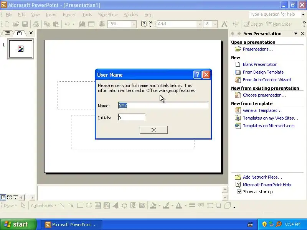Click the Open folder toolbar icon
Screen dimensions: 307x230
(16, 24)
